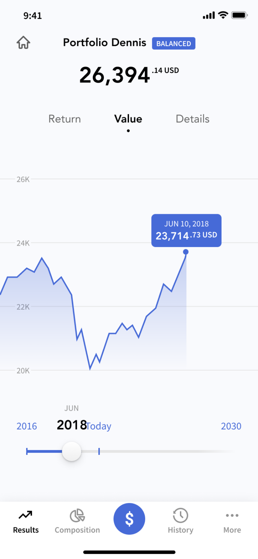This screenshot has height=559, width=258.
Task: Tap the battery status icon
Action: pos(239,15)
